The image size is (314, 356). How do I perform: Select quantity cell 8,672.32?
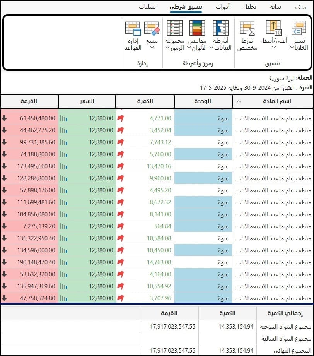(145, 202)
